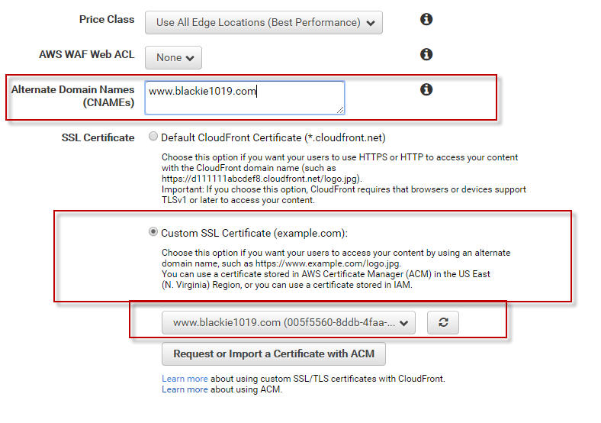Click the AWS WAF Web ACL field label
Viewport: 601px width, 423px height.
86,55
